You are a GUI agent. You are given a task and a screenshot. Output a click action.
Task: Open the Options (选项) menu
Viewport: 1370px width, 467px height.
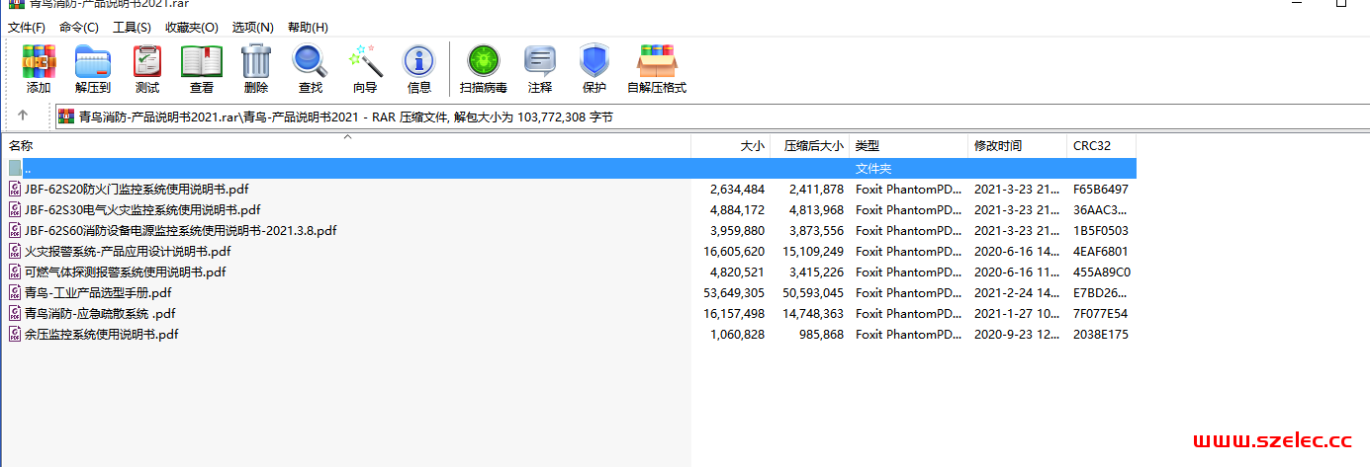coord(253,27)
